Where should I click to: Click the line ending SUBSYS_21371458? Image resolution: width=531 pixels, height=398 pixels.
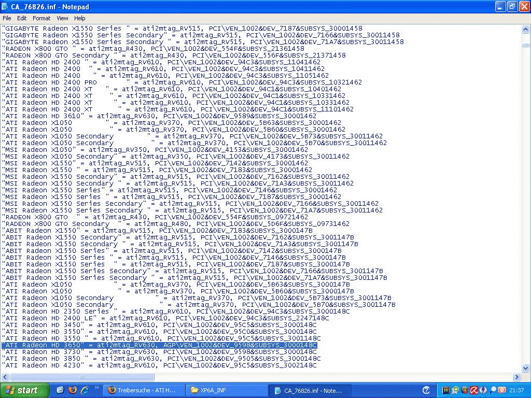174,55
